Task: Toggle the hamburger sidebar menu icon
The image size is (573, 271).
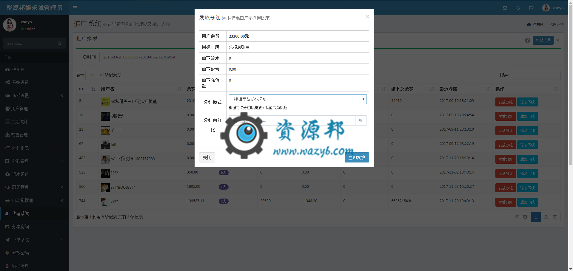Action: click(75, 8)
